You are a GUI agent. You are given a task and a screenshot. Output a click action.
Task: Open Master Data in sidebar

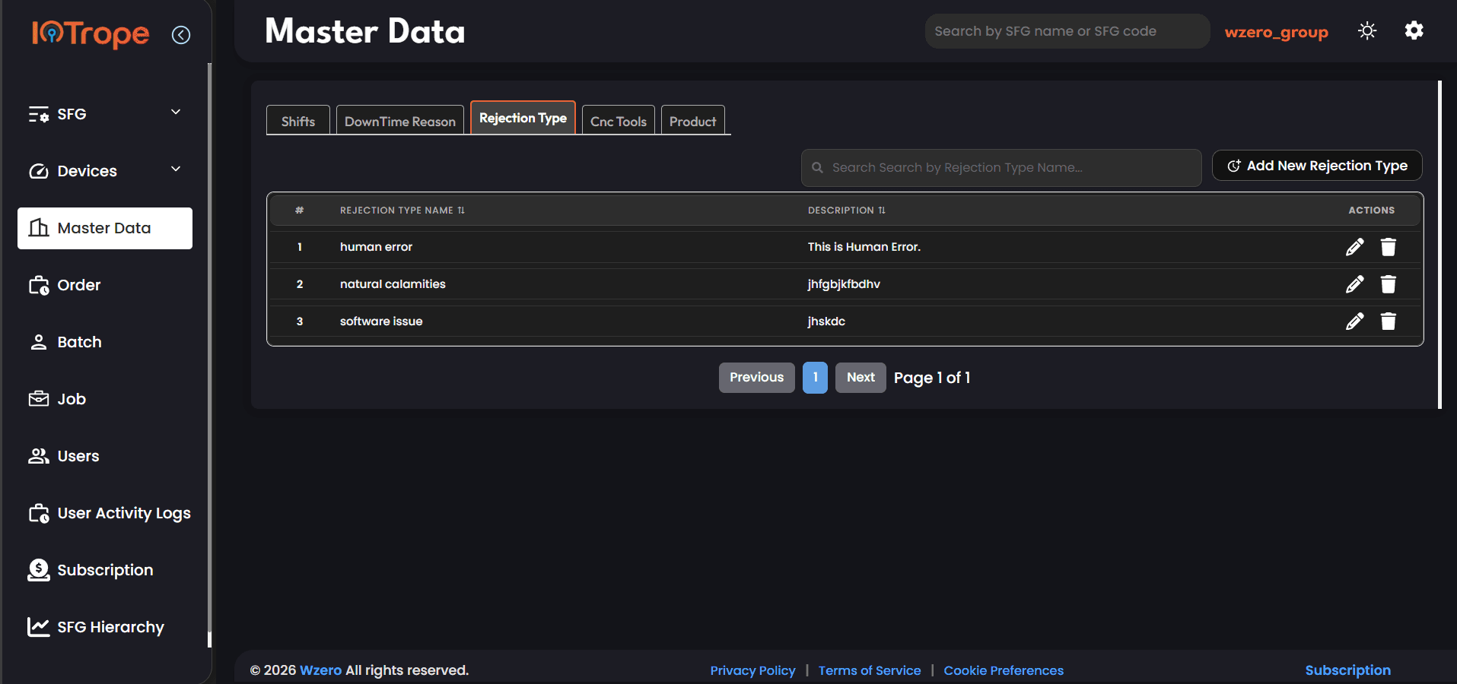(x=105, y=228)
